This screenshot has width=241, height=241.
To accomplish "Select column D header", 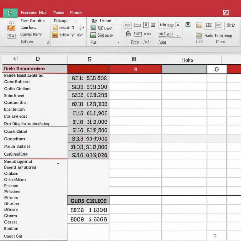I will [x=38, y=59].
